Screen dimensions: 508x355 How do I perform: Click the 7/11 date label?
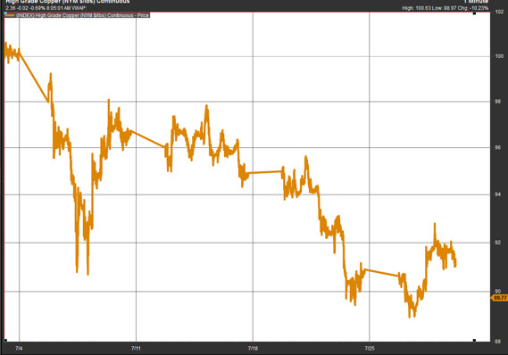[x=136, y=349]
